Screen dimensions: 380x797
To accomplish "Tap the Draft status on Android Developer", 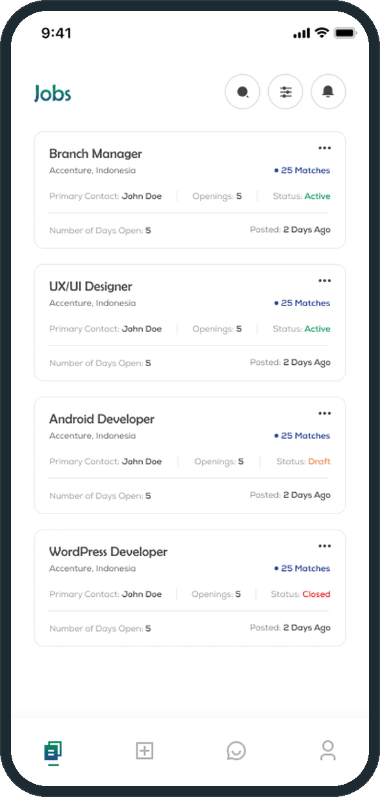I will point(319,462).
